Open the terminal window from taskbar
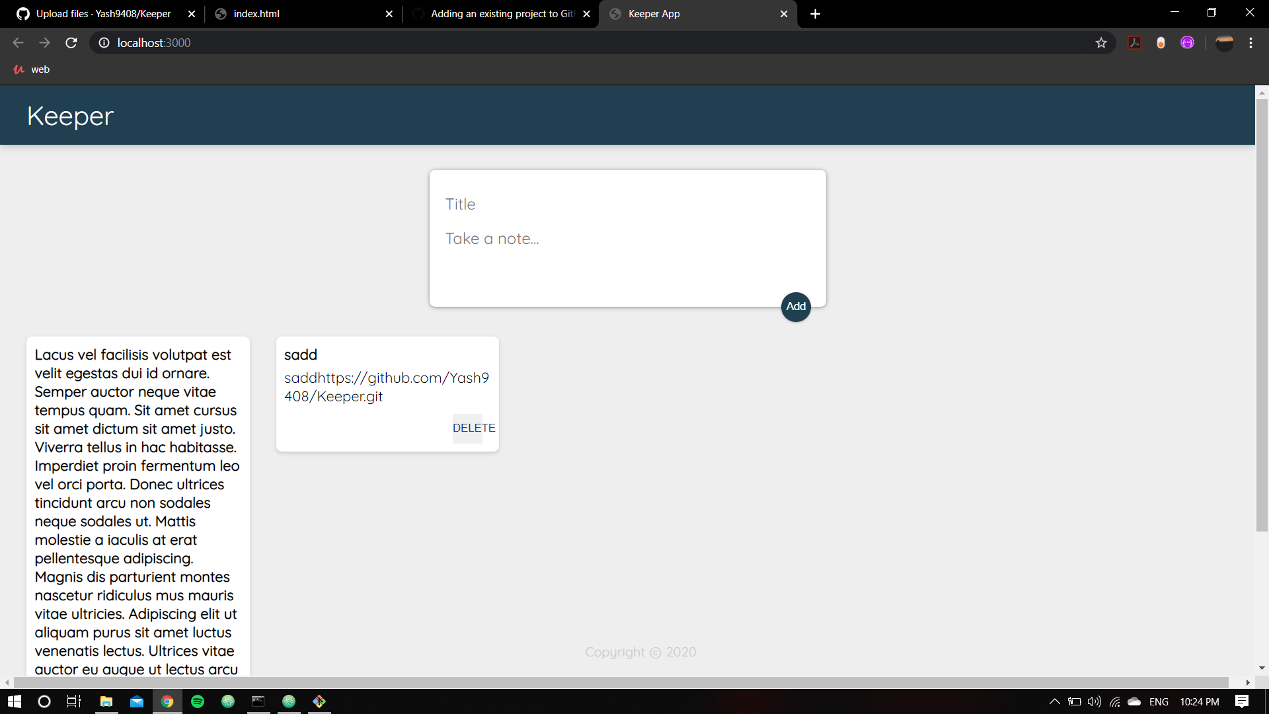Image resolution: width=1269 pixels, height=714 pixels. pos(258,701)
